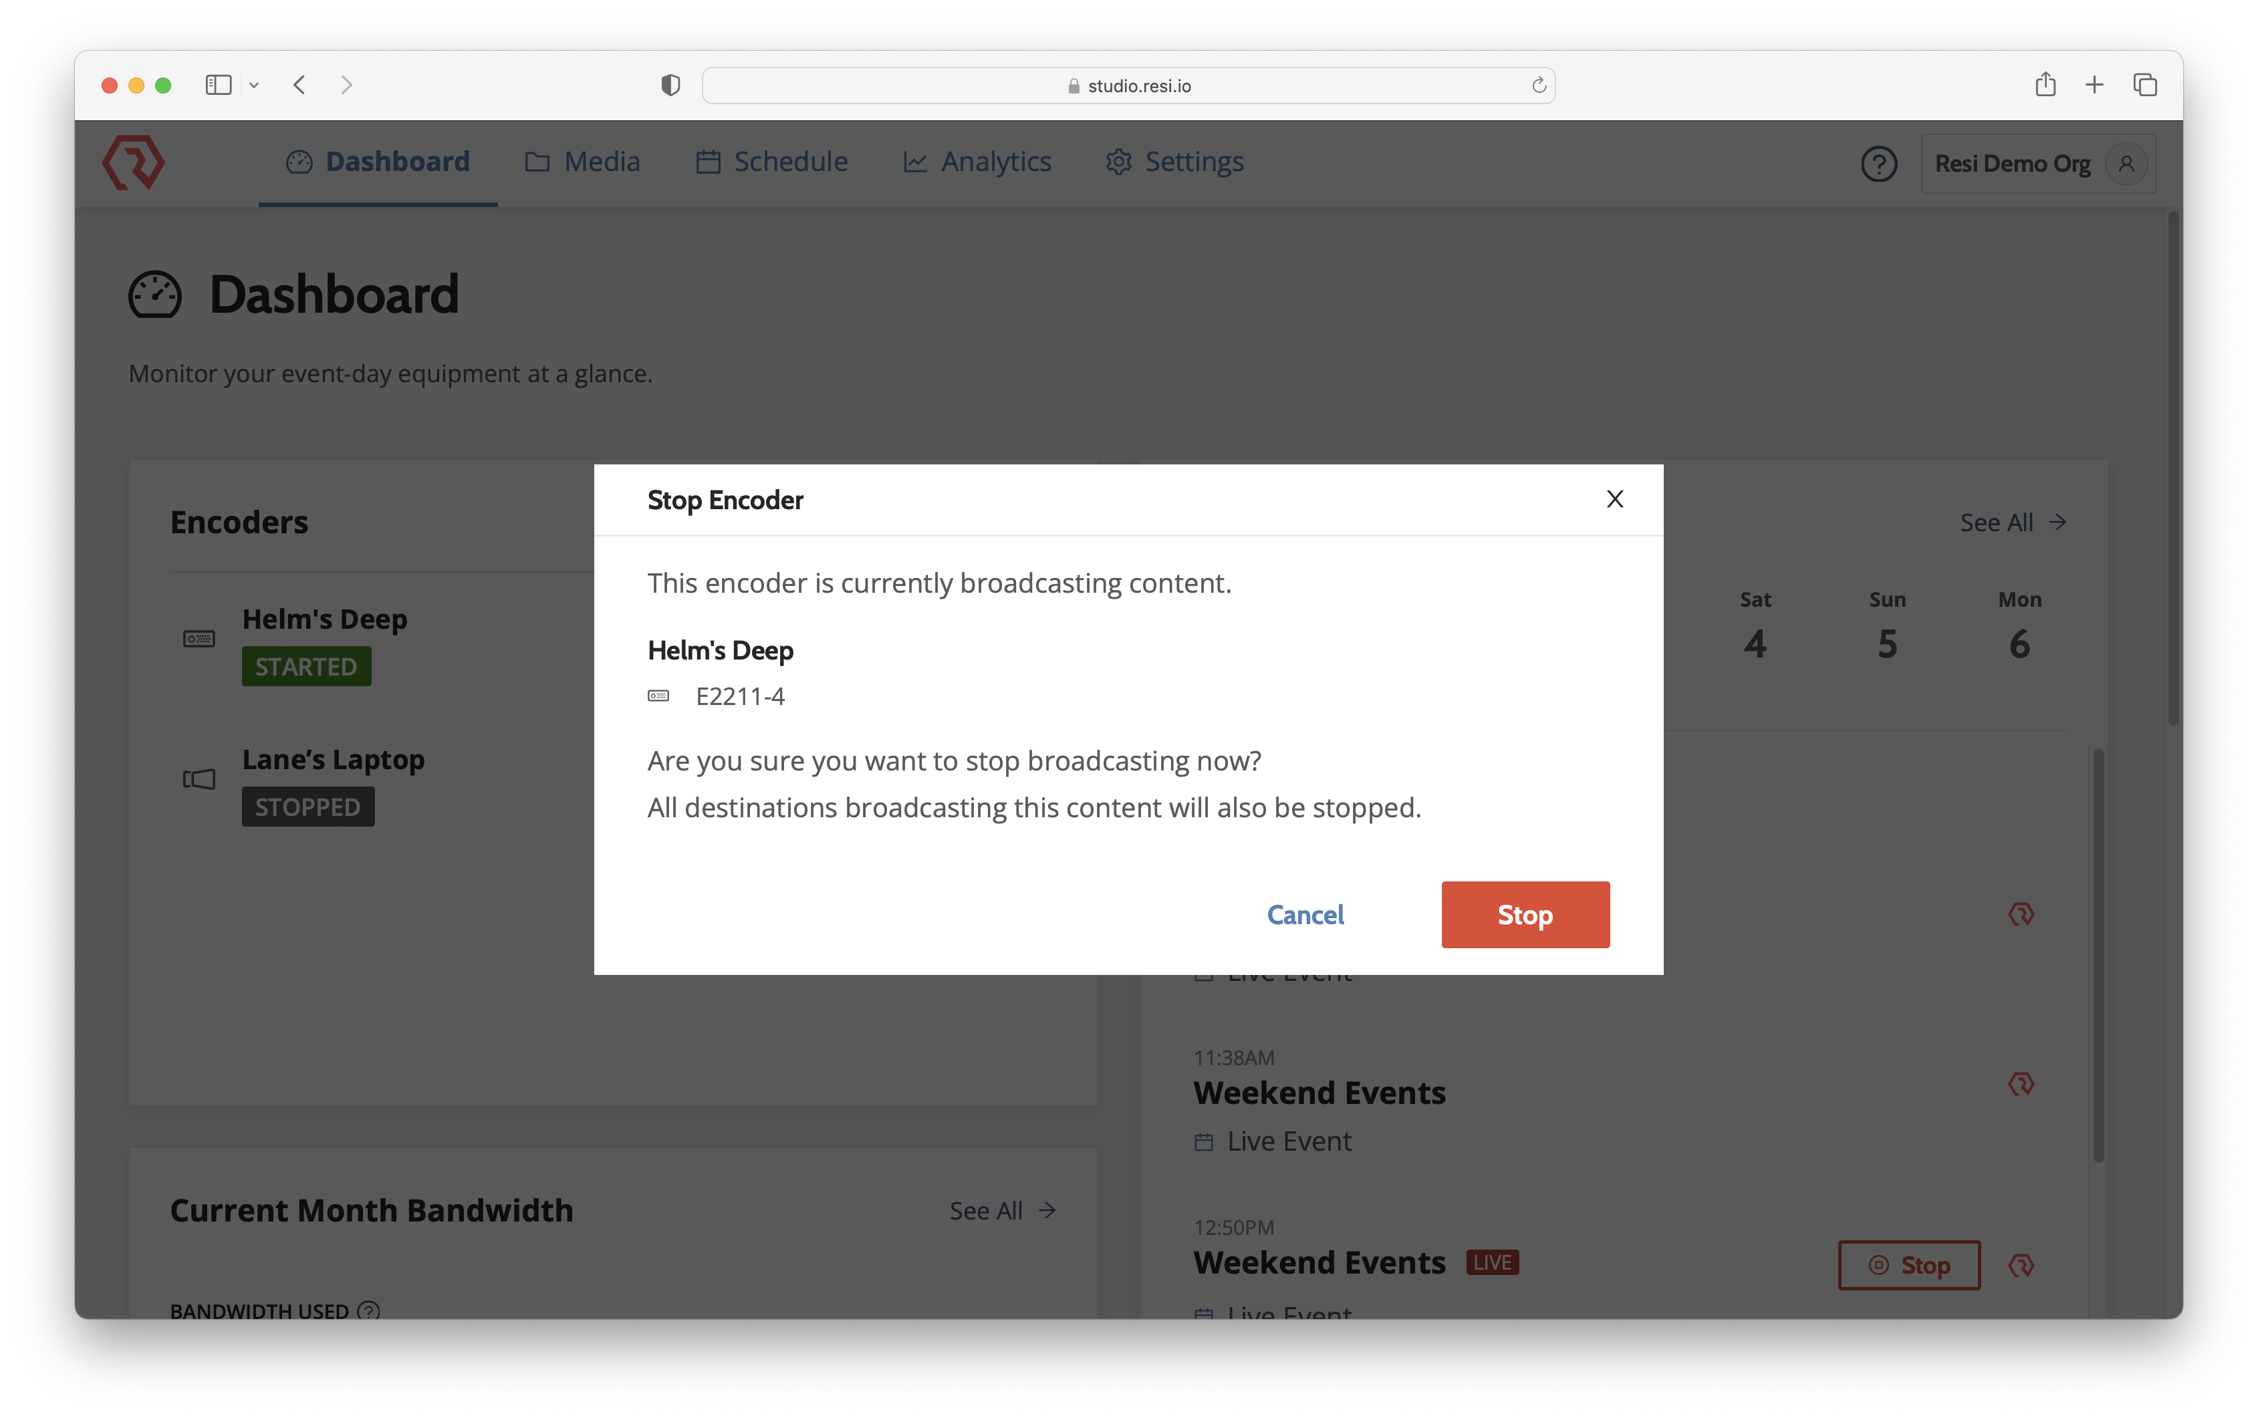Viewport: 2258px width, 1418px height.
Task: Click the Safari sidebar toggle icon
Action: tap(217, 86)
